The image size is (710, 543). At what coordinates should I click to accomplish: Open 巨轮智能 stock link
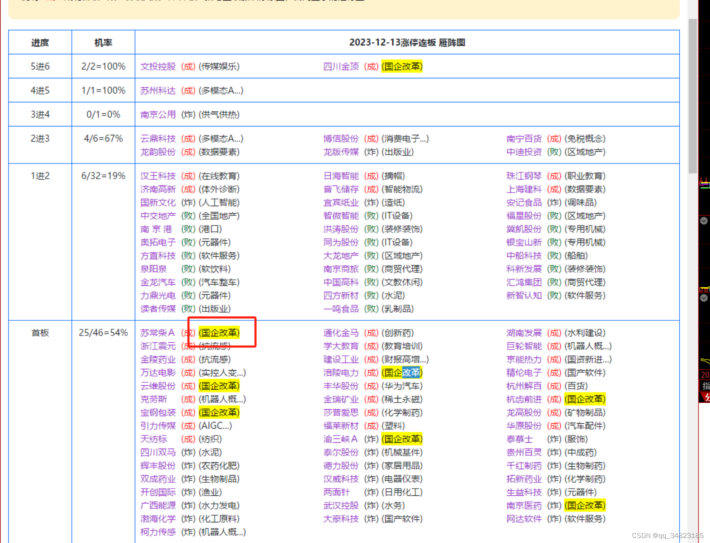524,346
